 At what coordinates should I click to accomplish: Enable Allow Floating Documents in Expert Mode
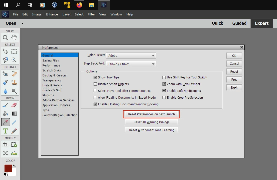[95, 97]
